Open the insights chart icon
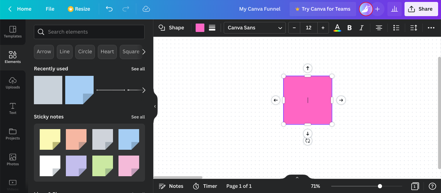This screenshot has height=193, width=441. tap(394, 9)
